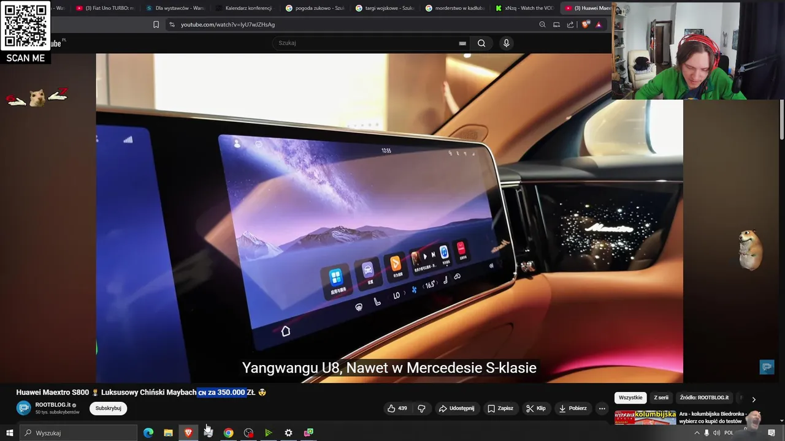Screen dimensions: 785x441
Task: Open the site settings icon in the address bar
Action: click(x=172, y=24)
